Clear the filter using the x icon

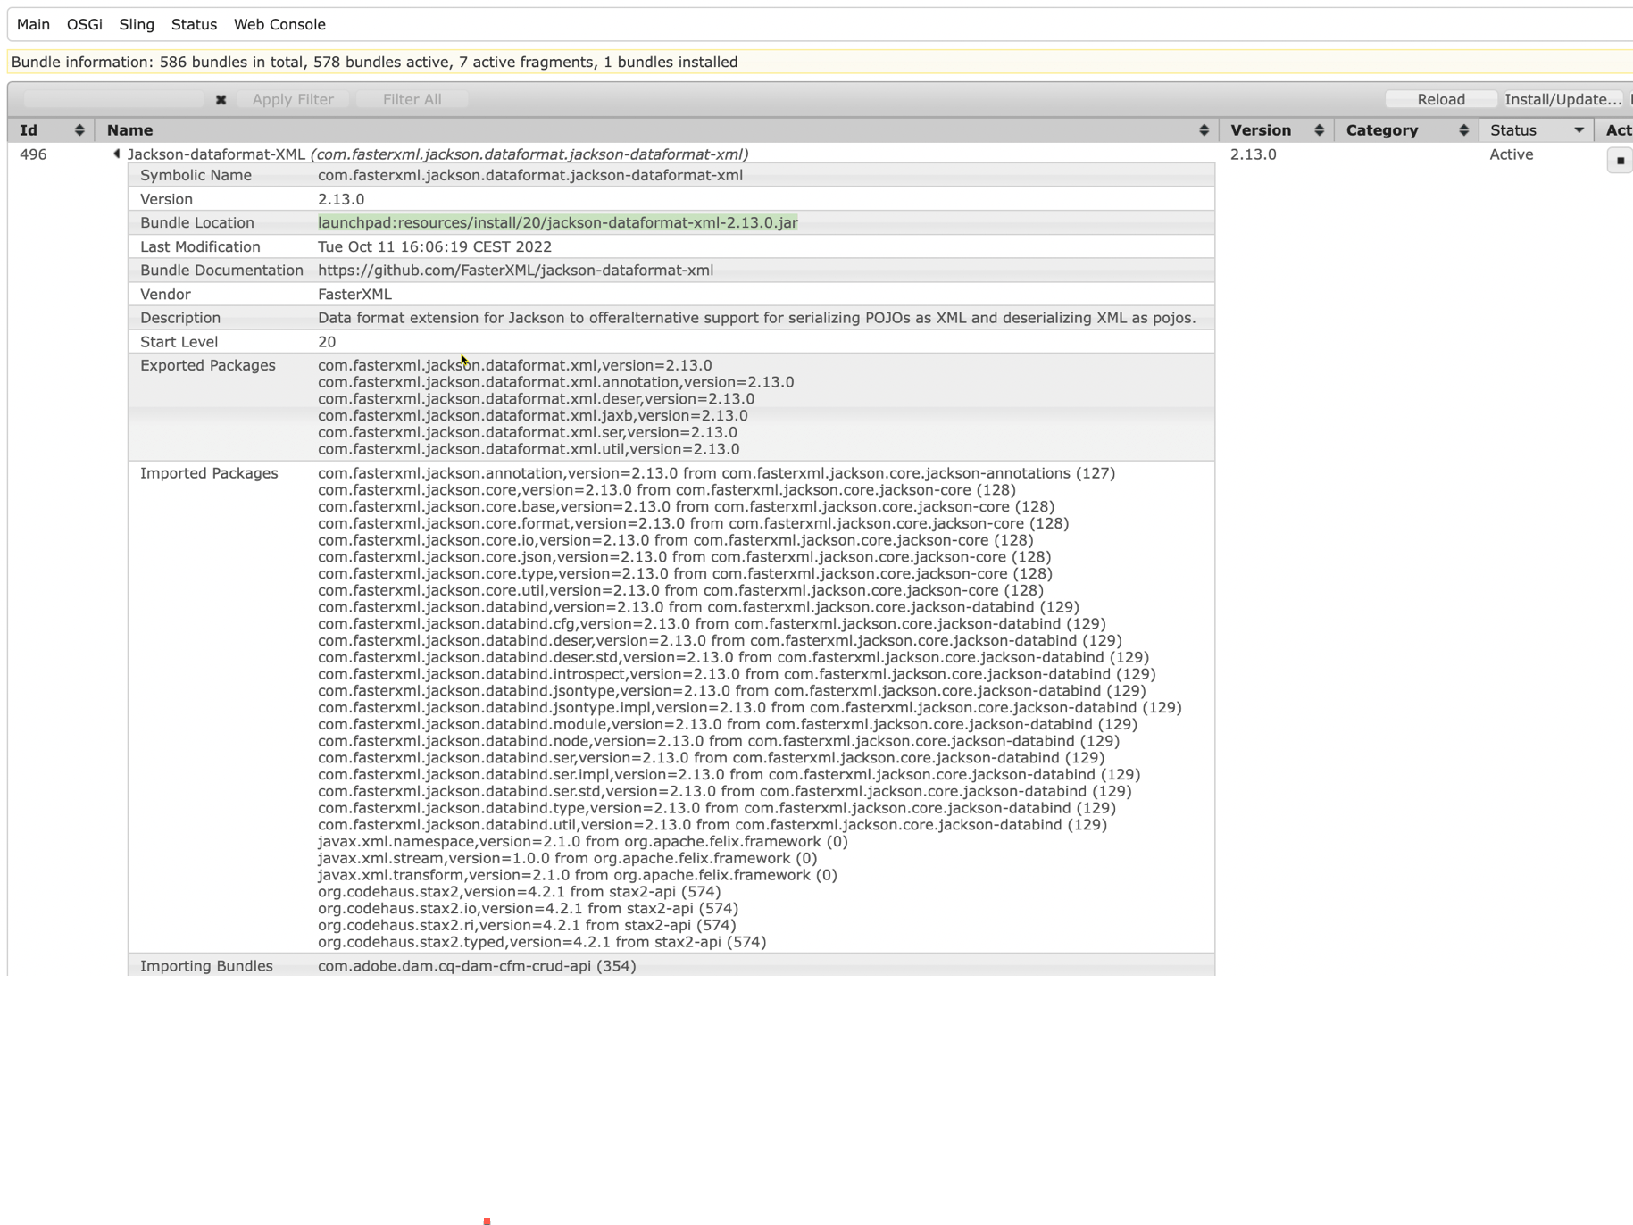pyautogui.click(x=221, y=99)
